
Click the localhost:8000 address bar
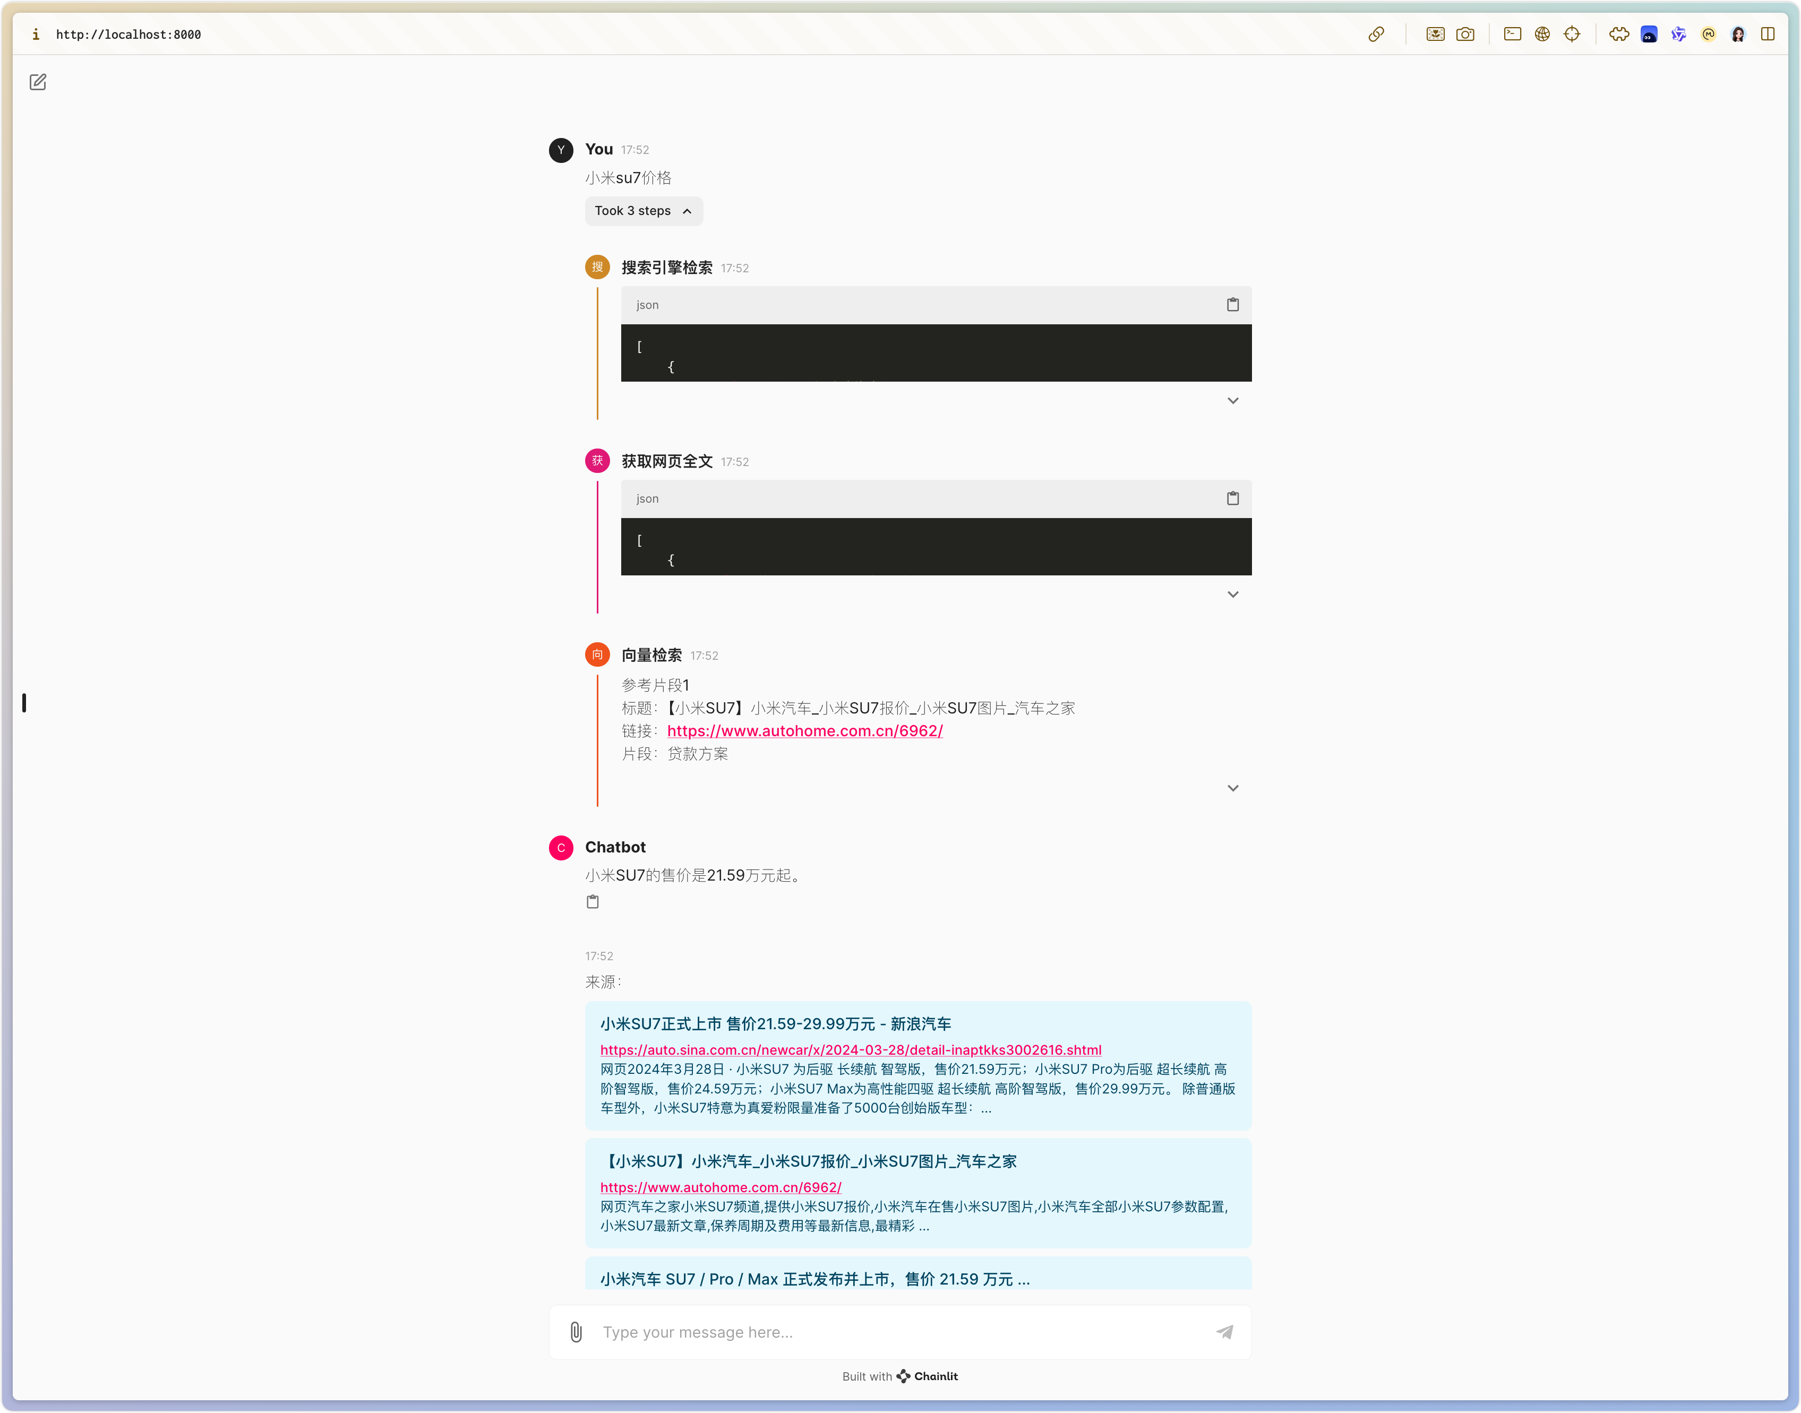(x=128, y=34)
